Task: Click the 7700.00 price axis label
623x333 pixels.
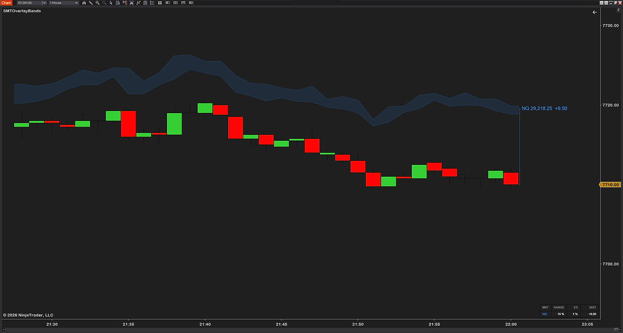Action: tap(611, 264)
